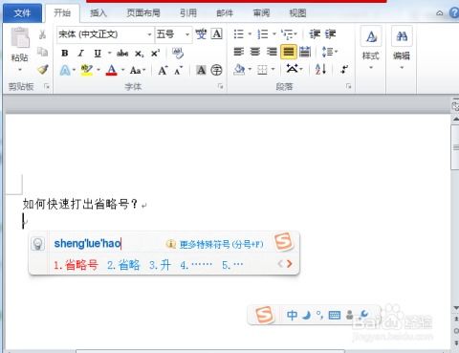Click the shading paint bucket icon
459x353 pixels.
pos(239,70)
